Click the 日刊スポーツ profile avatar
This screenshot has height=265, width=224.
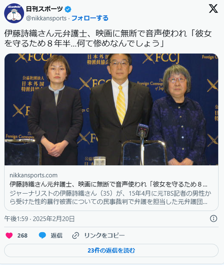[x=14, y=13]
